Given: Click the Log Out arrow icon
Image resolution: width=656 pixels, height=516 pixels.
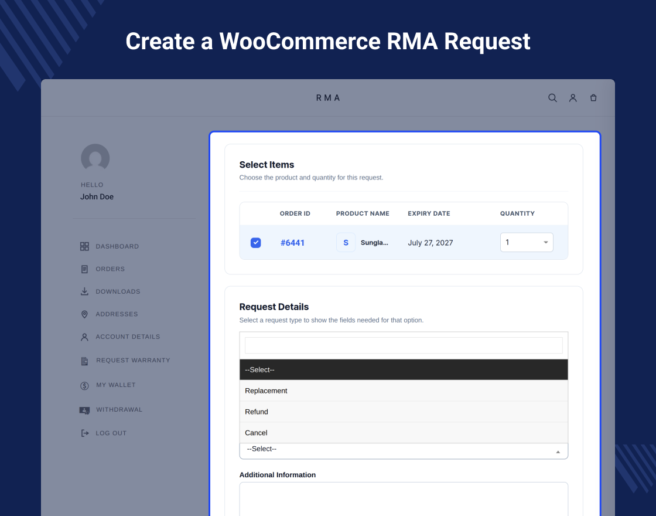Looking at the screenshot, I should click(84, 433).
